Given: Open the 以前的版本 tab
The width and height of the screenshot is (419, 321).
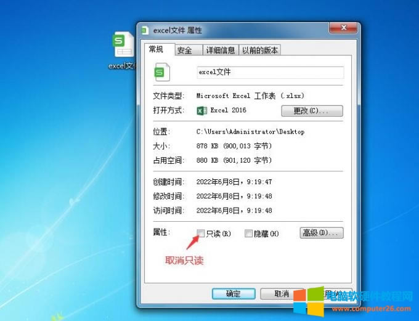Looking at the screenshot, I should click(x=259, y=51).
